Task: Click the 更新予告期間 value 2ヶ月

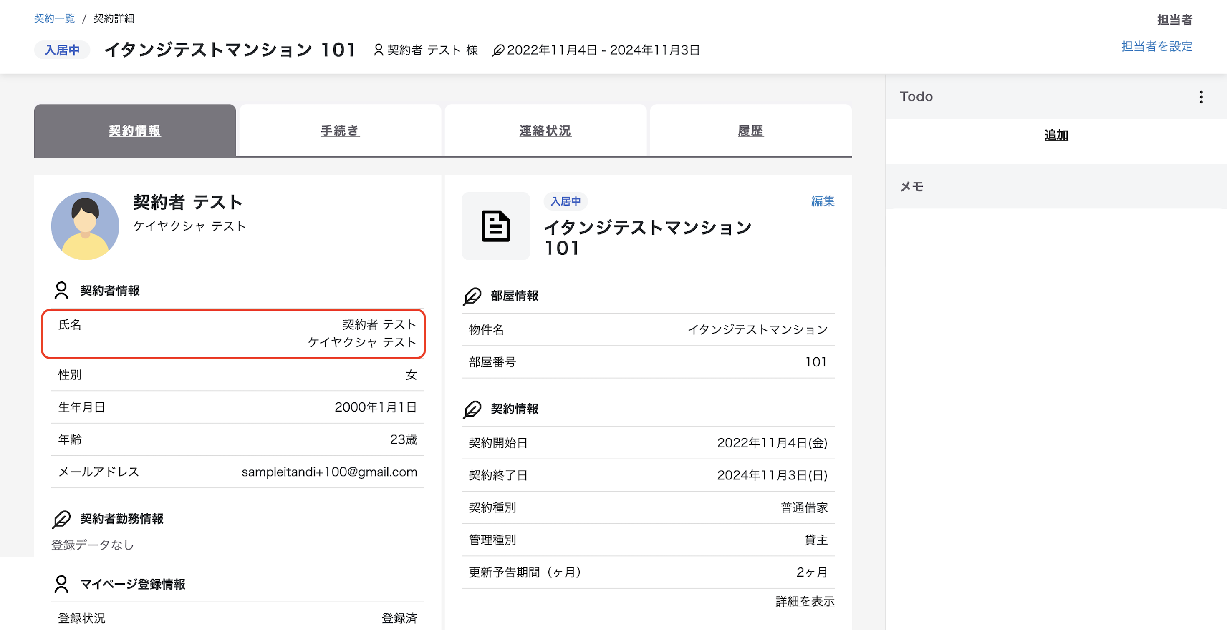Action: tap(812, 572)
